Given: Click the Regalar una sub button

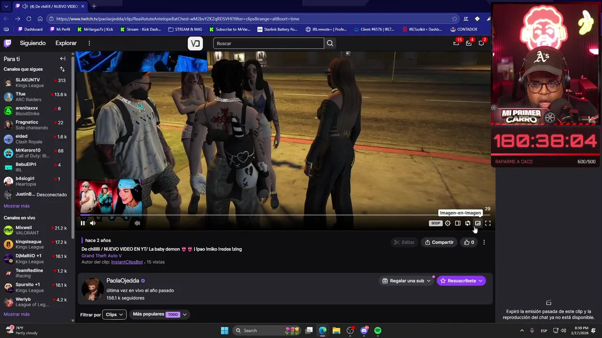Looking at the screenshot, I should coord(406,281).
